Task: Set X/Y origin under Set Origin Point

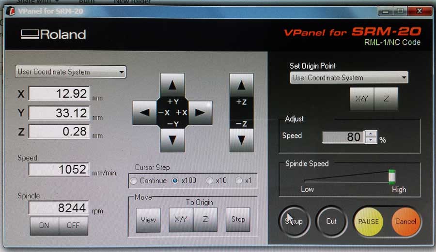Action: (x=362, y=99)
